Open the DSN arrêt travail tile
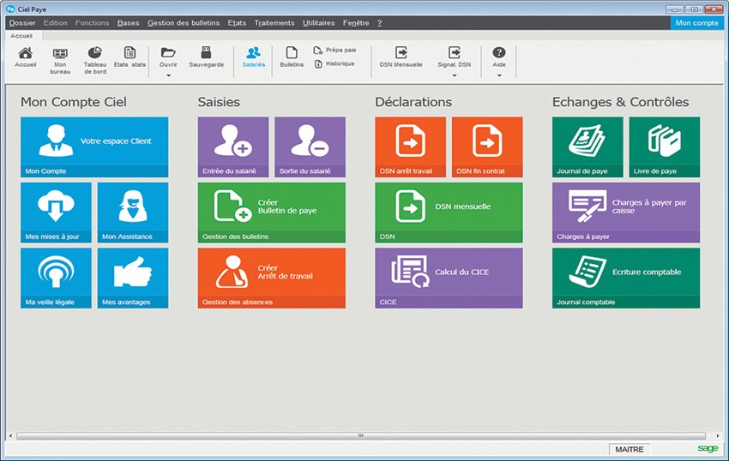The image size is (729, 461). (x=410, y=147)
